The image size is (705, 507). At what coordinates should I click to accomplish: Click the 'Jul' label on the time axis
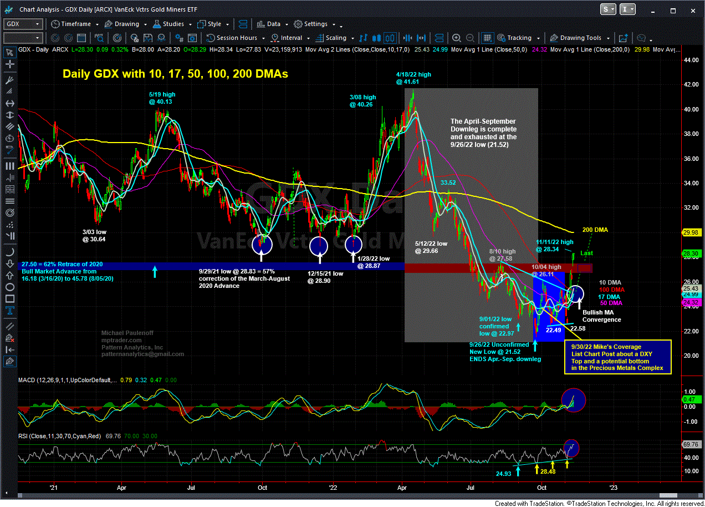192,488
